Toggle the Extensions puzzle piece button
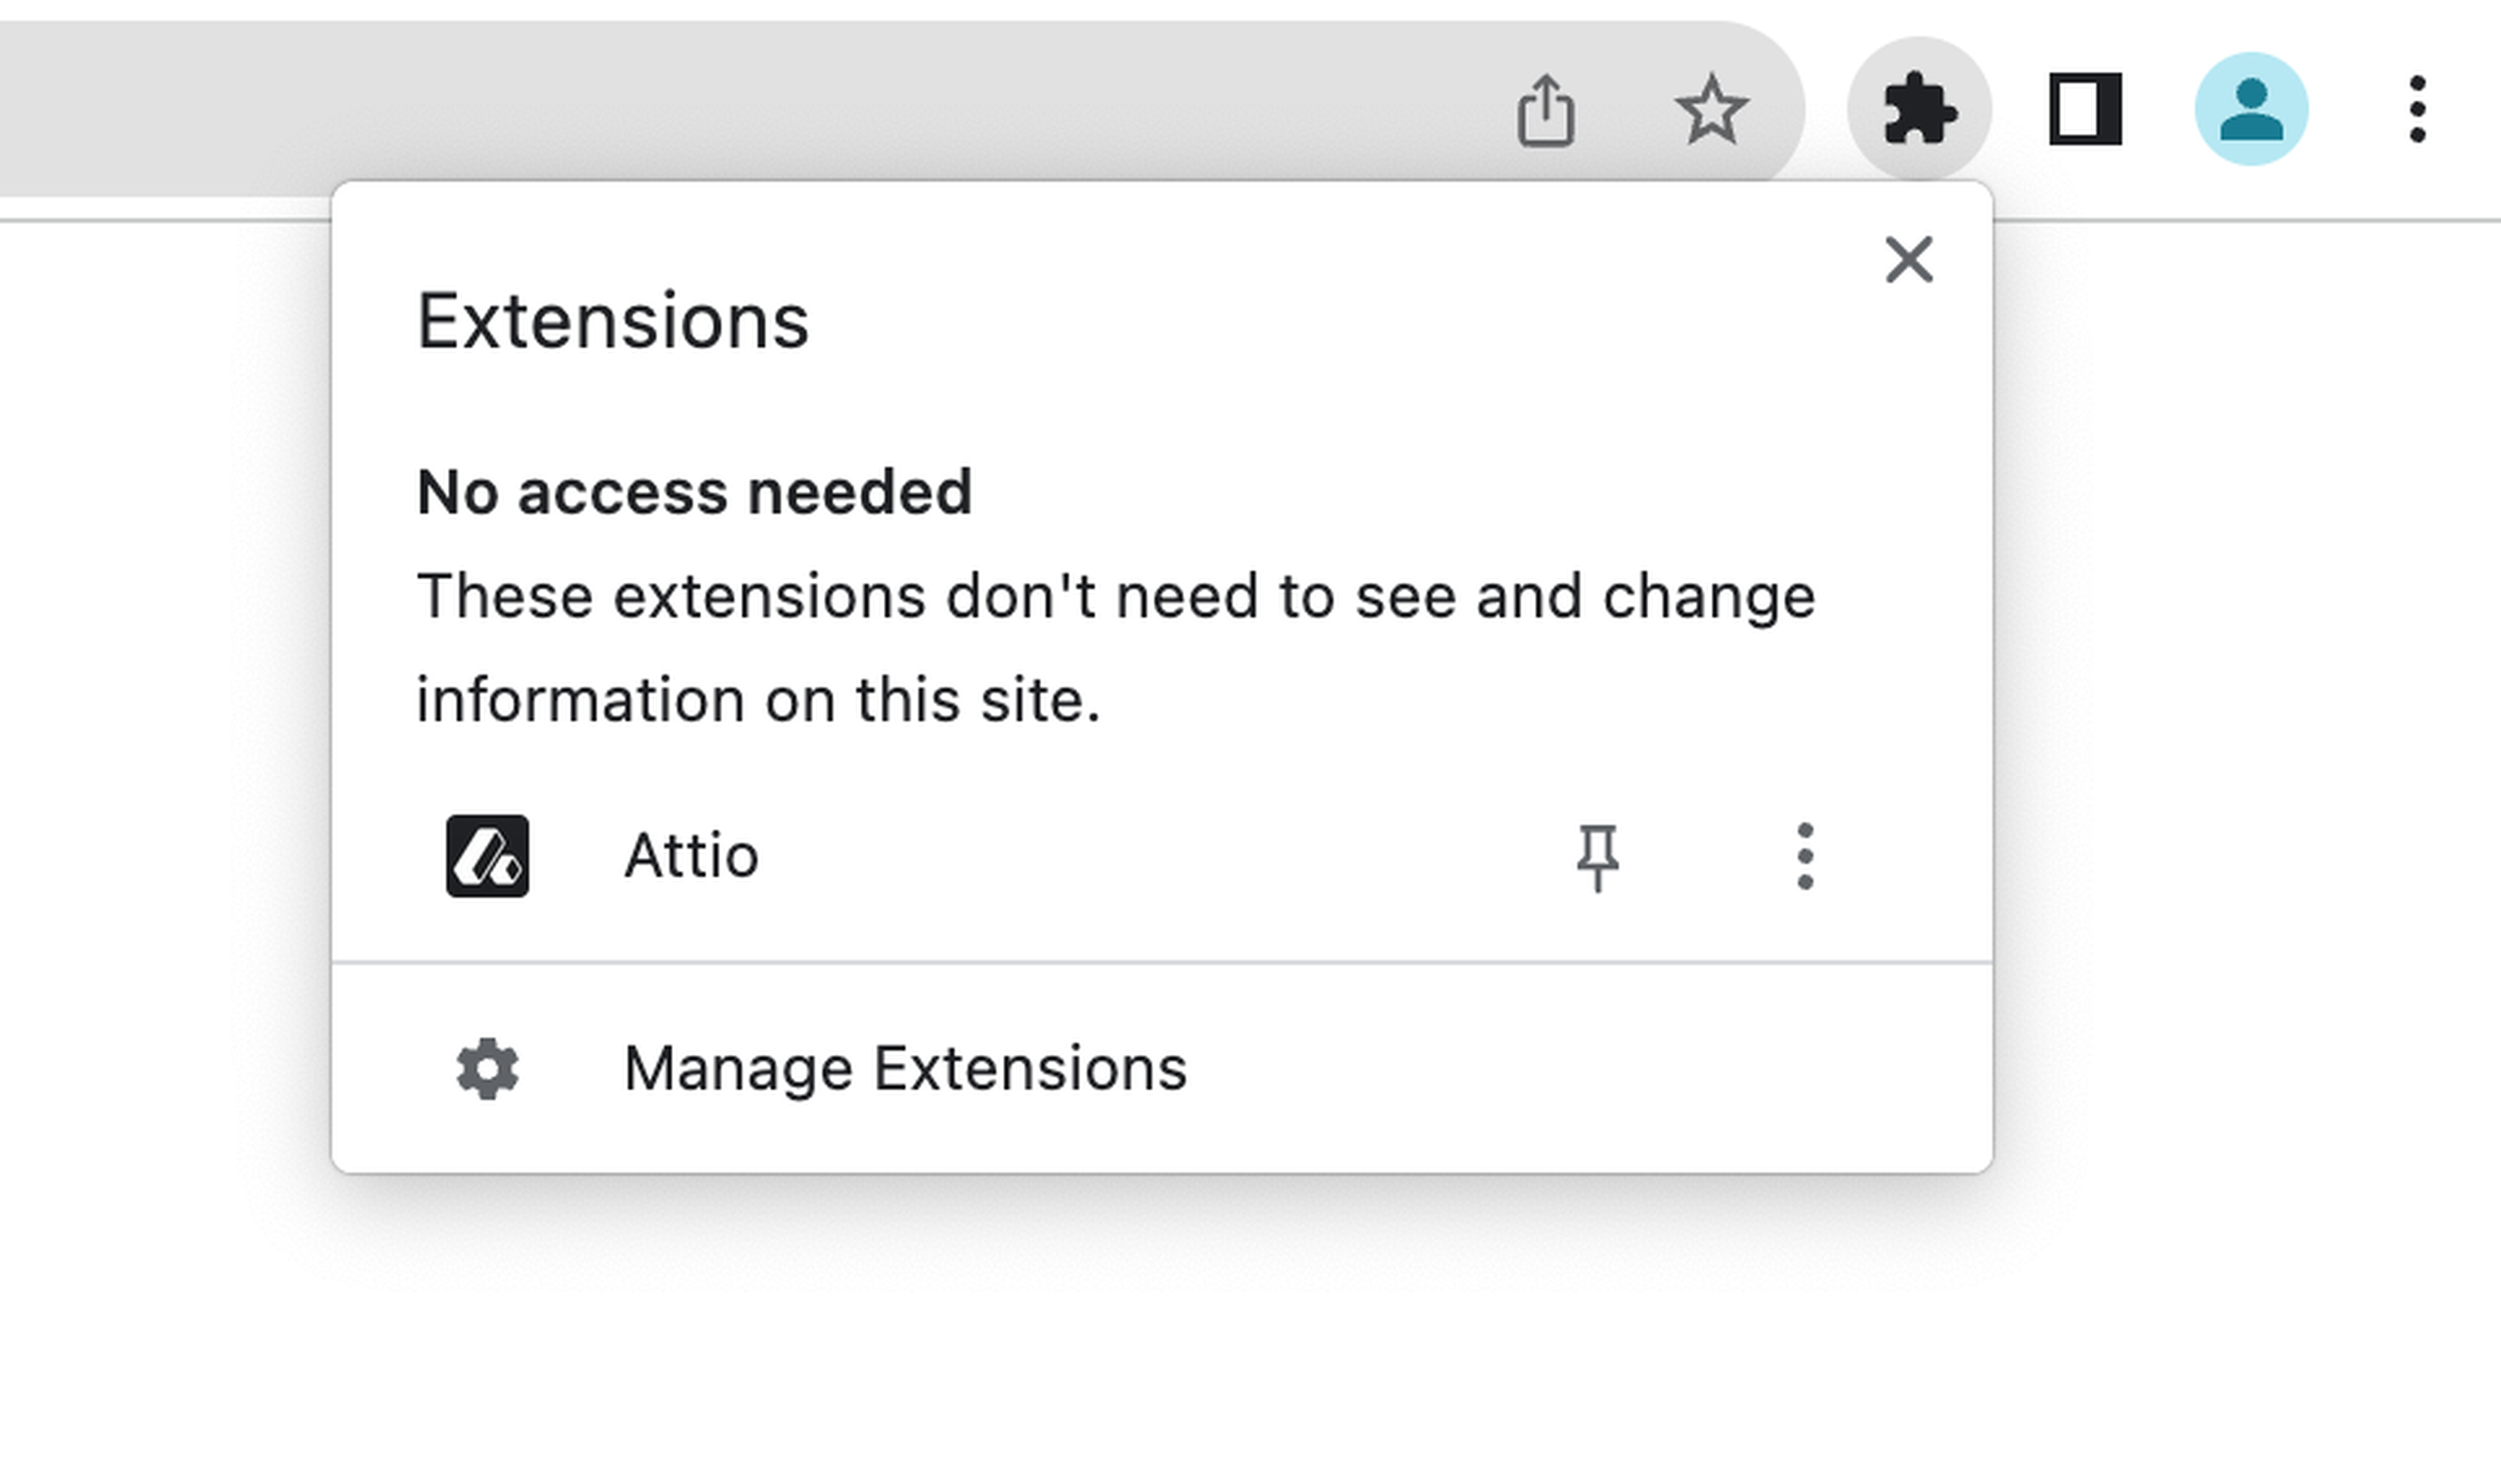 tap(1918, 109)
